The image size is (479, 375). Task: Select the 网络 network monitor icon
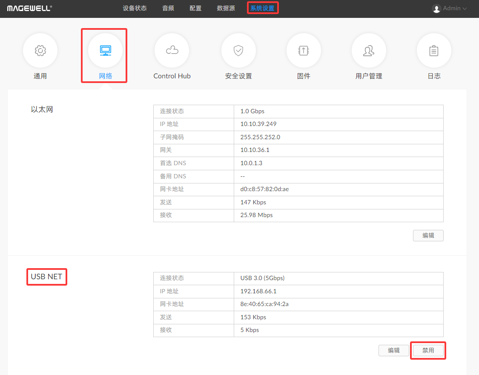tap(105, 51)
